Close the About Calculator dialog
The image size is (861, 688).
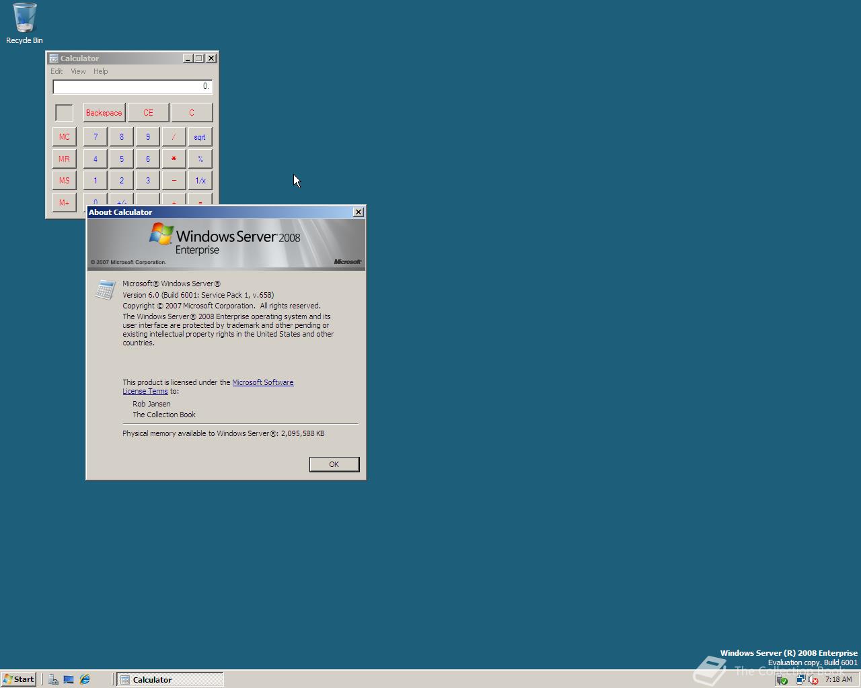click(x=359, y=212)
